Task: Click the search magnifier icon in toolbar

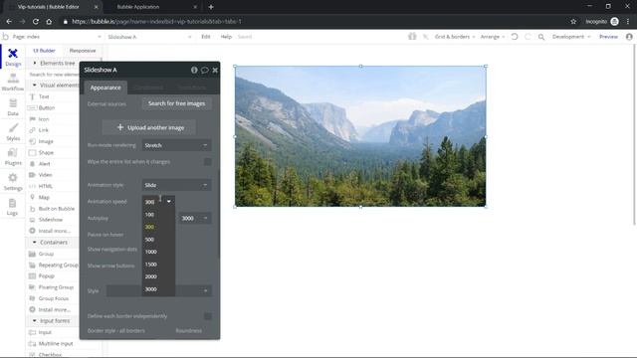Action: tap(541, 37)
